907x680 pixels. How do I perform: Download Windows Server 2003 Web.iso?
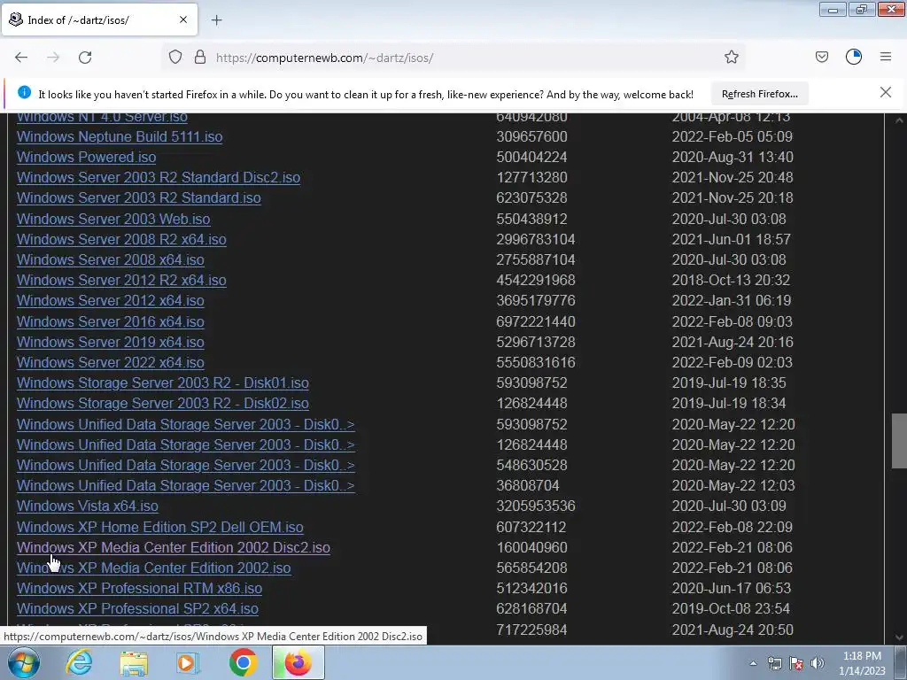[x=113, y=220]
